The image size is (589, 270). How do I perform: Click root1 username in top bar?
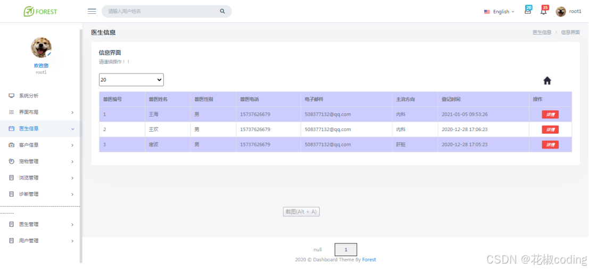tap(575, 11)
